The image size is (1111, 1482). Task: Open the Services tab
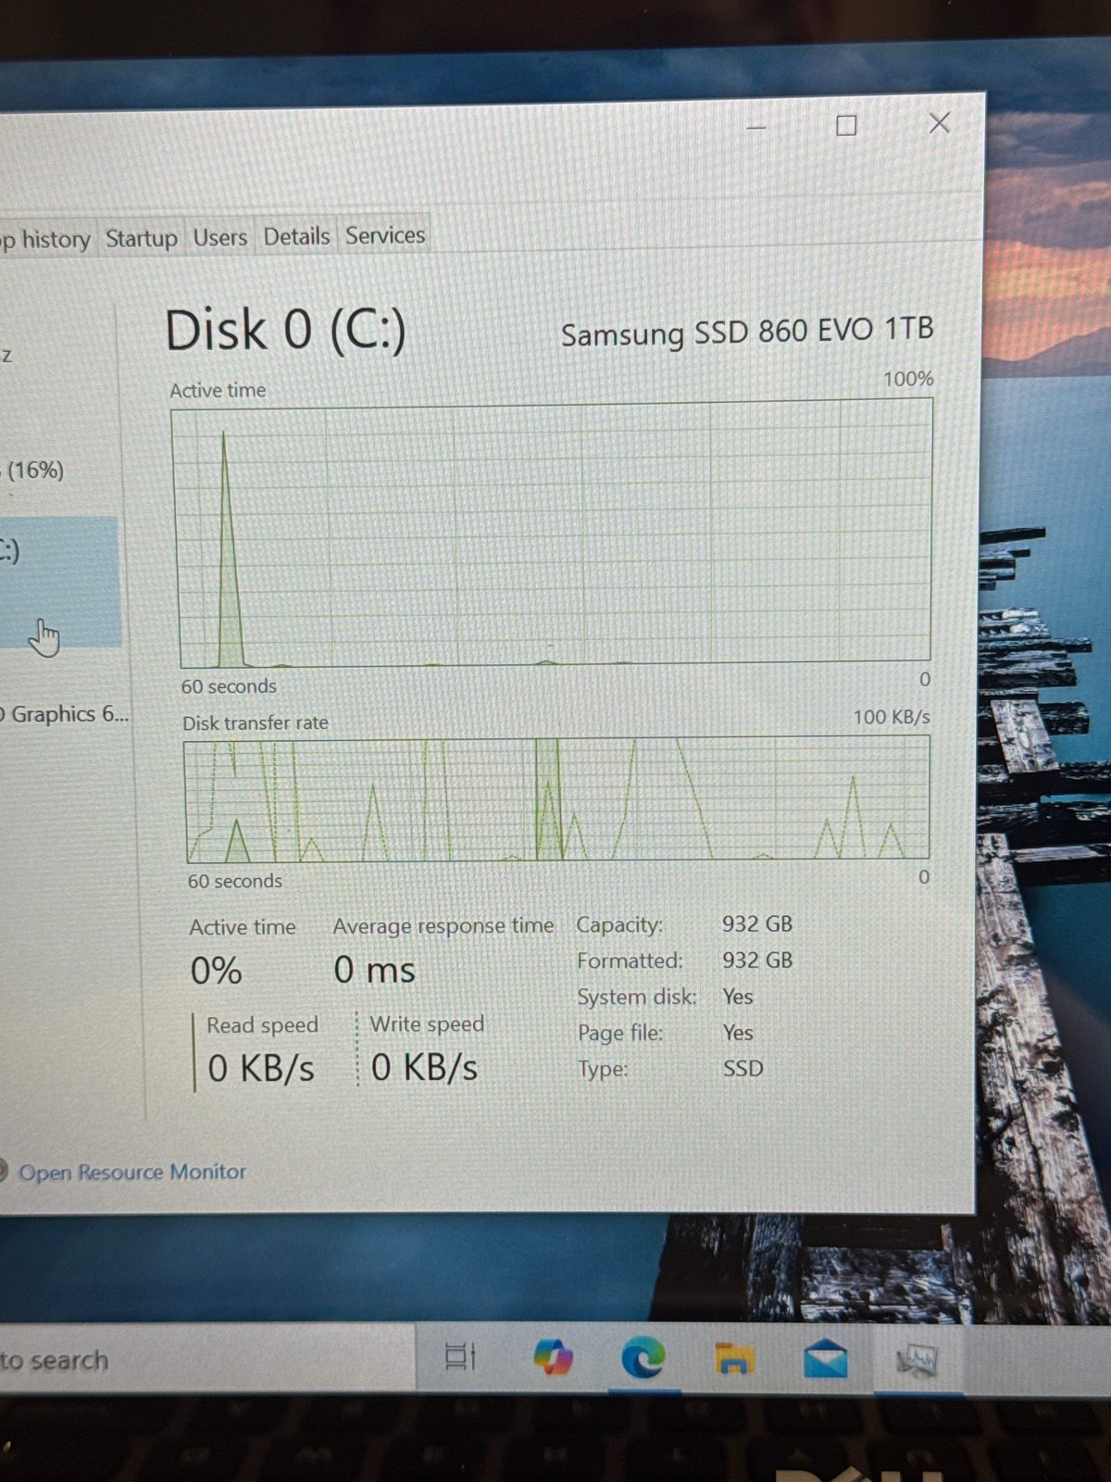[384, 235]
